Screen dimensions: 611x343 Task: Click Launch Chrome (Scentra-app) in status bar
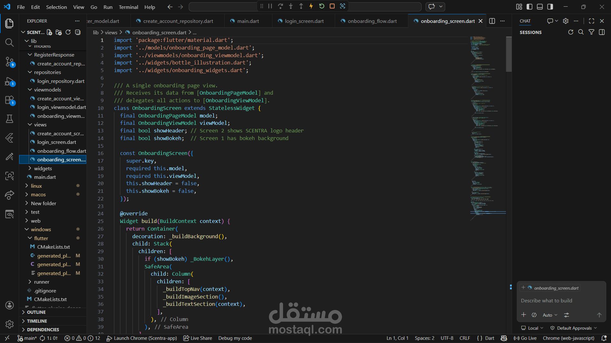[142, 338]
